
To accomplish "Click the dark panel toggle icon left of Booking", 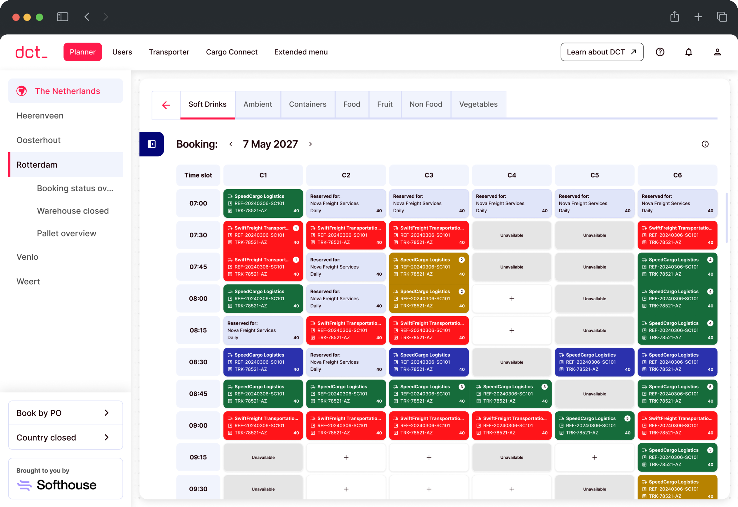I will [x=152, y=144].
